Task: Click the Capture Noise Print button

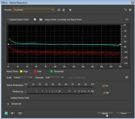Action: (x=19, y=20)
